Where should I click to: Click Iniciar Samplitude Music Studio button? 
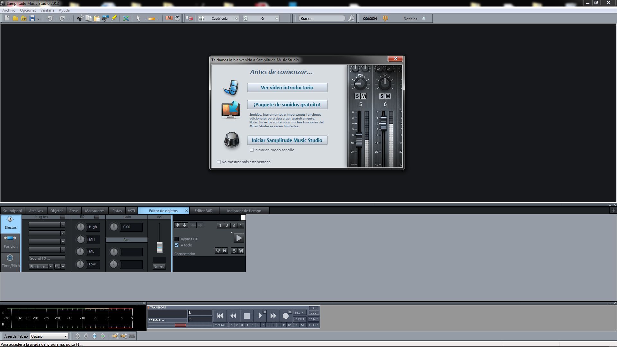pos(287,140)
